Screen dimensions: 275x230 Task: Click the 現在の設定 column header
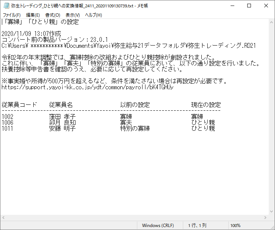click(x=206, y=105)
